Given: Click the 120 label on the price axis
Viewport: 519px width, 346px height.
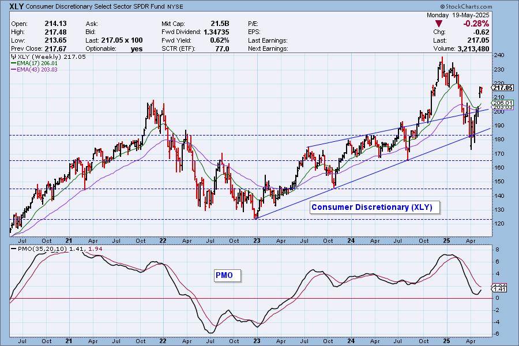Looking at the screenshot, I should point(499,224).
